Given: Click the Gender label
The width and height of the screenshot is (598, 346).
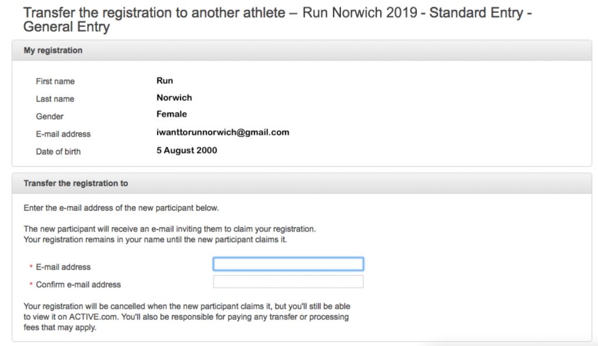Looking at the screenshot, I should pos(50,116).
